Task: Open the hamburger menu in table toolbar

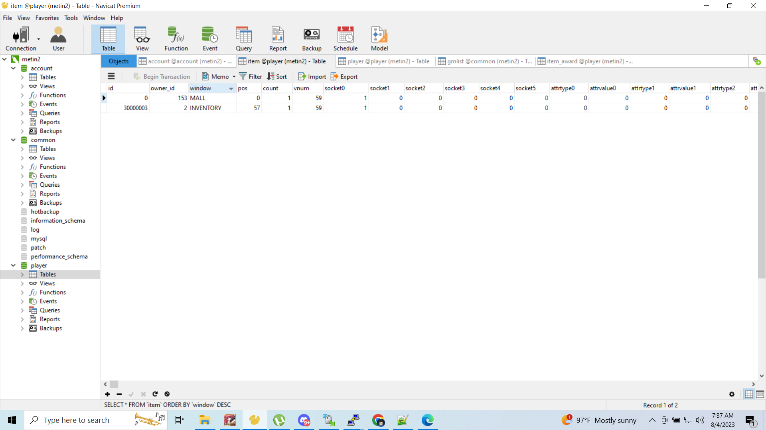Action: [111, 76]
